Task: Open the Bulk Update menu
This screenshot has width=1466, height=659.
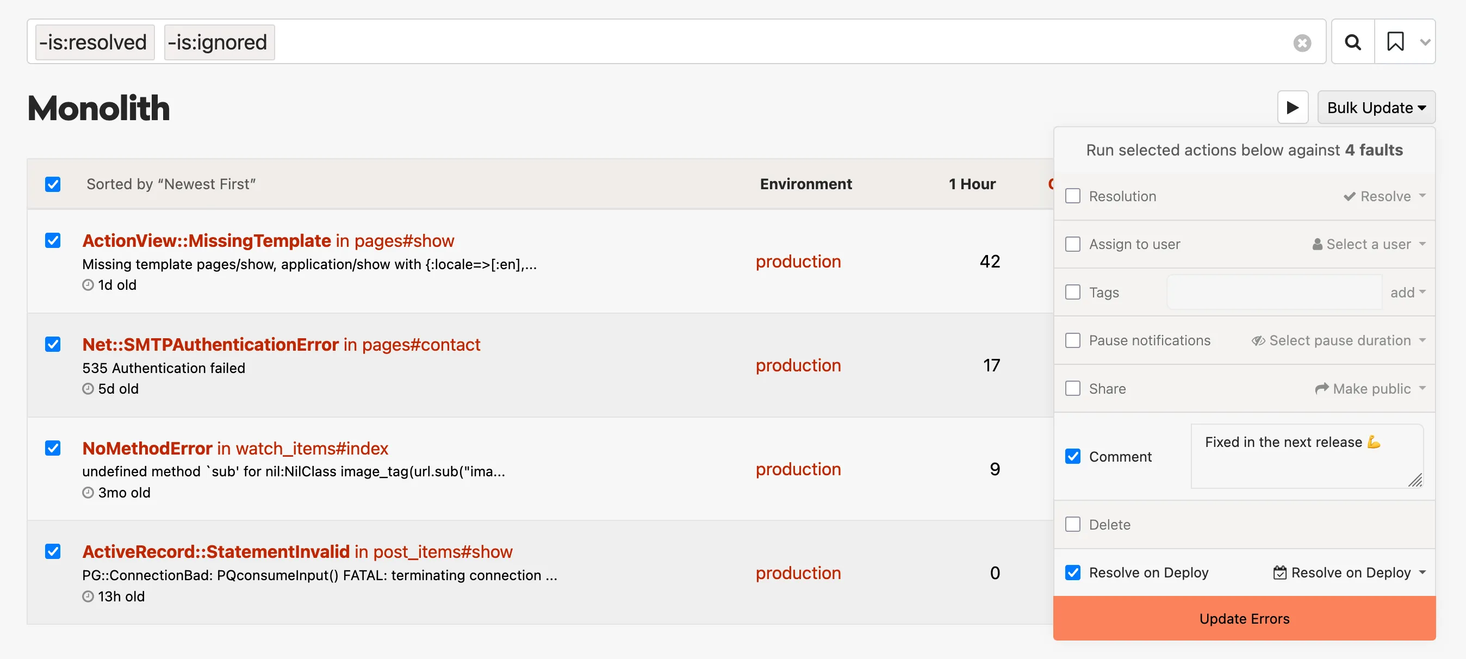Action: coord(1376,107)
